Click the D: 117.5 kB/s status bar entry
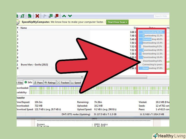The width and height of the screenshot is (186, 139). tap(105, 114)
